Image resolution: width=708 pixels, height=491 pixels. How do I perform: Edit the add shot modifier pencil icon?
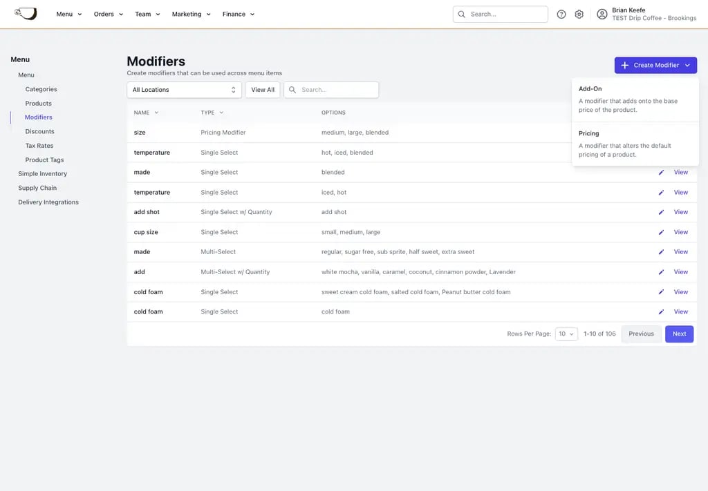[661, 213]
